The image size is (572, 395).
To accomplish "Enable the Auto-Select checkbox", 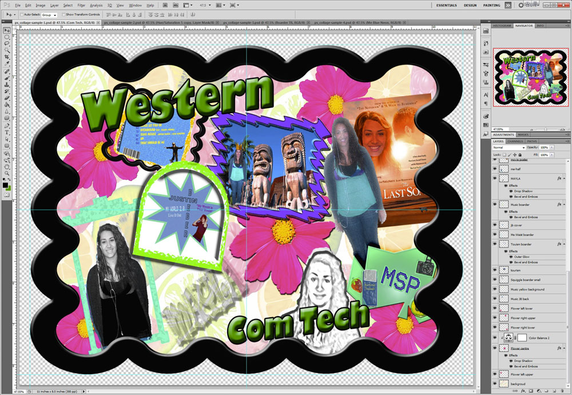I will pos(21,14).
